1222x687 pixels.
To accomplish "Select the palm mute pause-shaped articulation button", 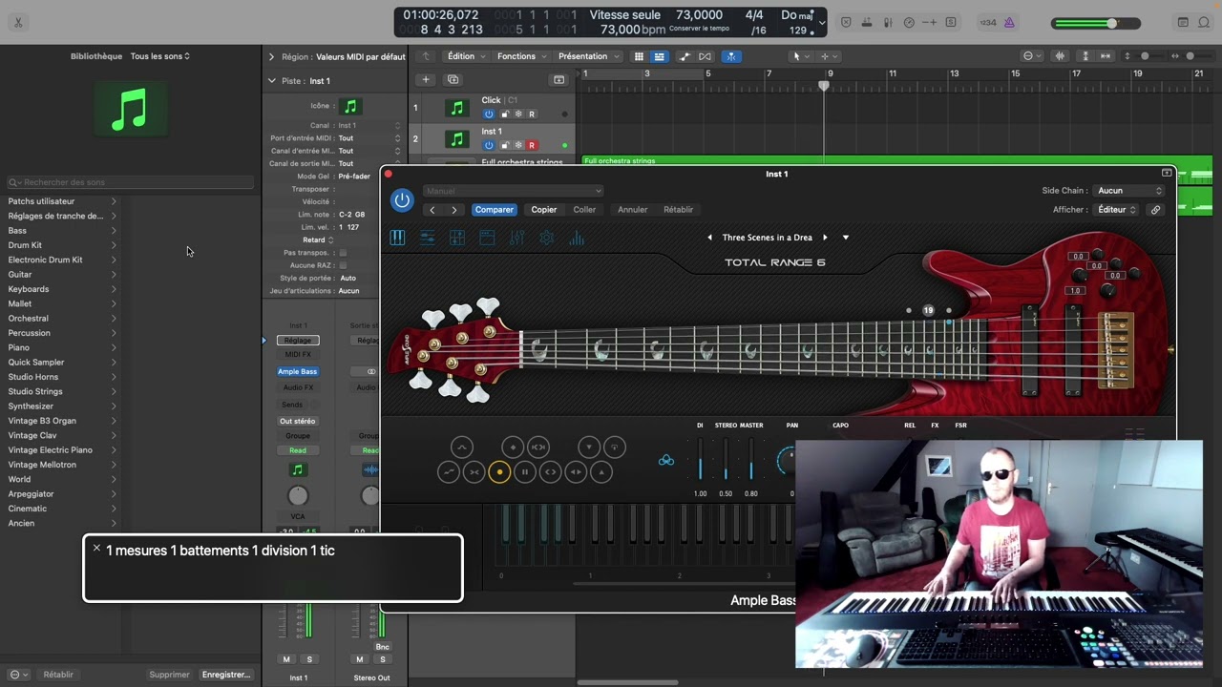I will coord(524,472).
